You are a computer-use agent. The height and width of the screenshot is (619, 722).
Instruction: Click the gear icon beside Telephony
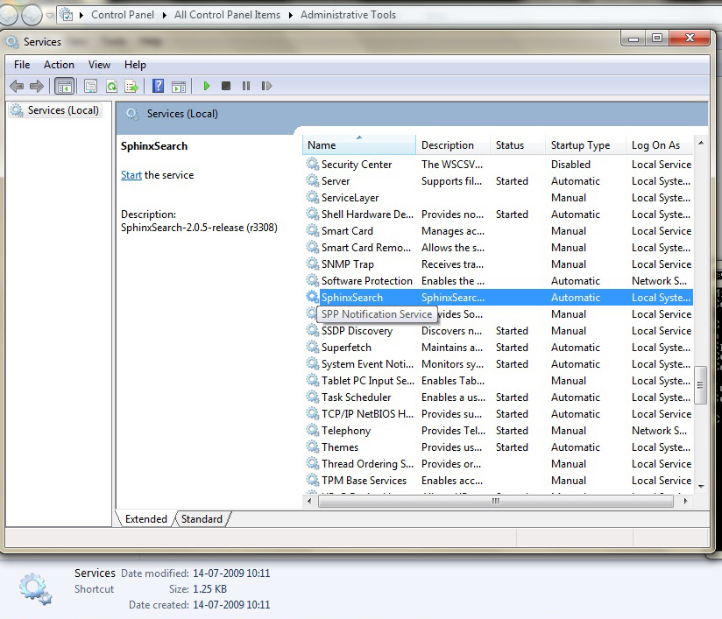(x=313, y=430)
